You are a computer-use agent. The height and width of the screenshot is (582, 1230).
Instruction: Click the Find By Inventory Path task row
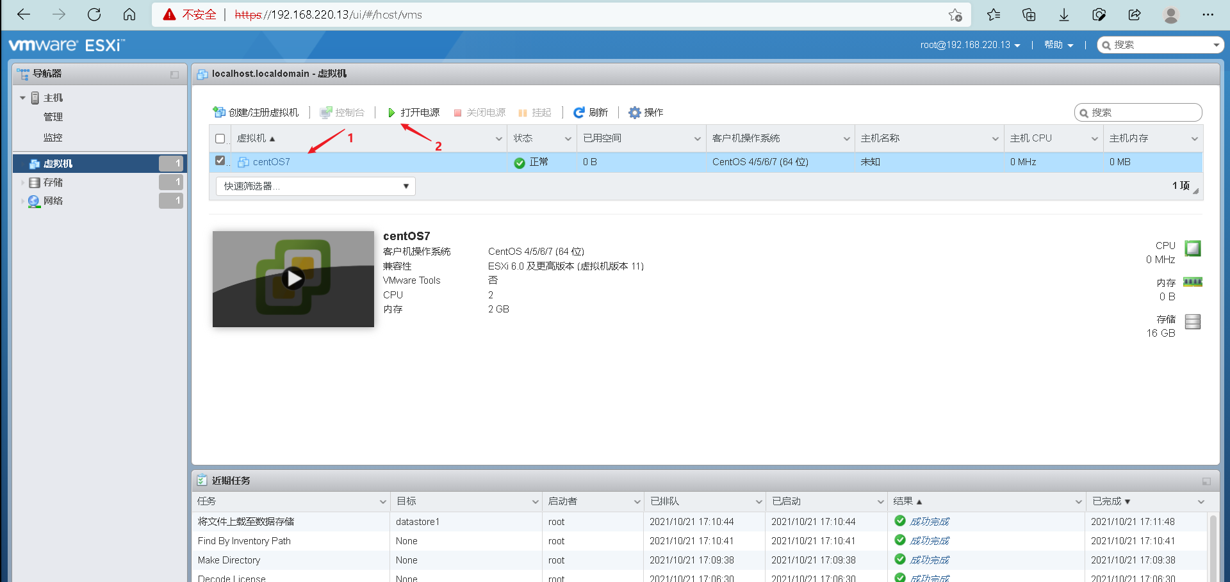700,541
